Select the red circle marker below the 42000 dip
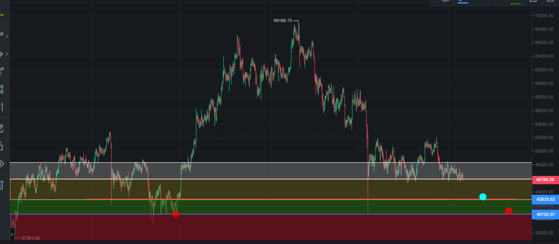This screenshot has width=559, height=244. [x=176, y=214]
